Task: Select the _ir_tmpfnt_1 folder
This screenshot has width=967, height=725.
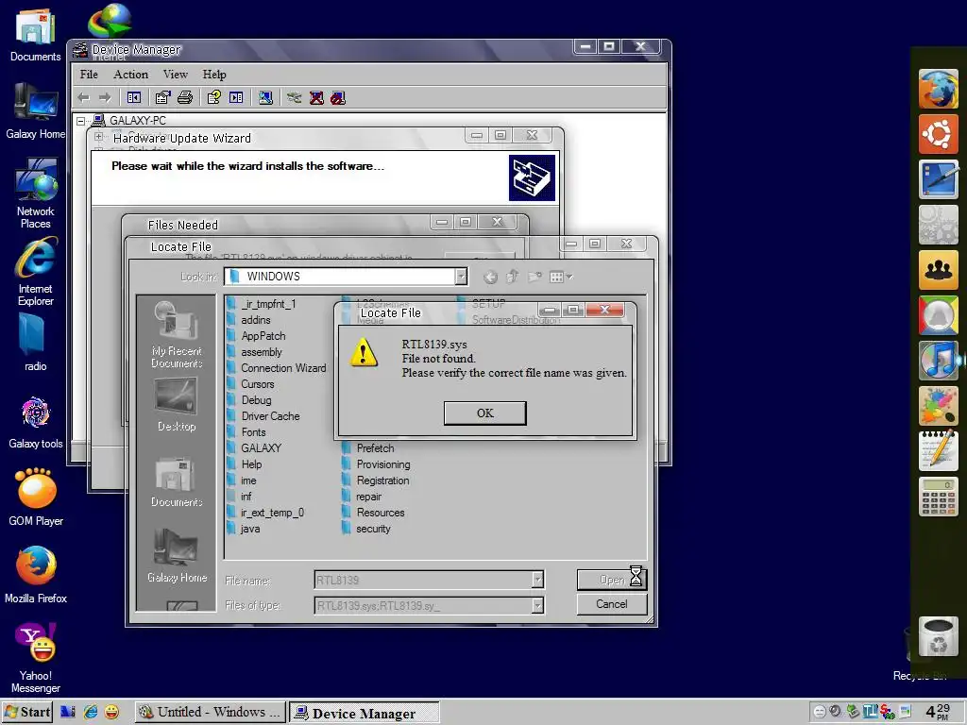Action: (263, 304)
